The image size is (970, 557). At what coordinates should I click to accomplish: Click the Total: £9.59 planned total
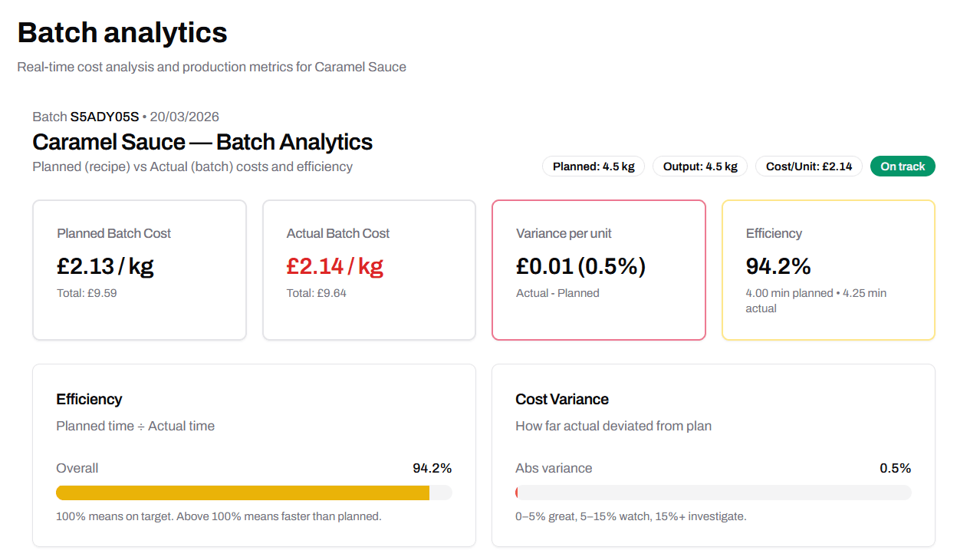(85, 292)
